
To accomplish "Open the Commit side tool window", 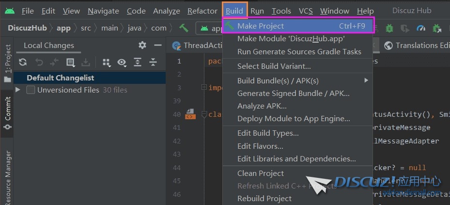I will tap(8, 112).
